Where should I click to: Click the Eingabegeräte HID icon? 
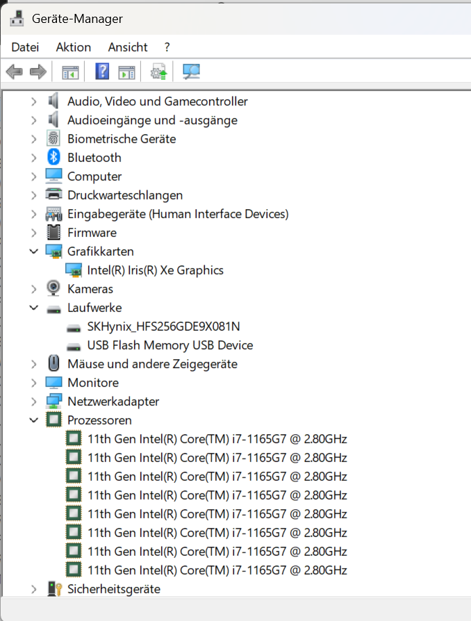point(53,214)
